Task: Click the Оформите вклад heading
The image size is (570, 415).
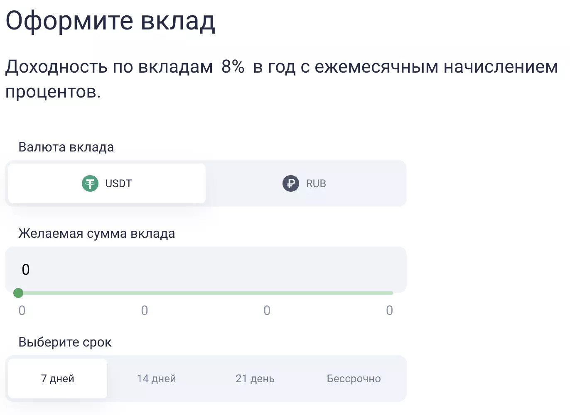Action: pyautogui.click(x=111, y=21)
